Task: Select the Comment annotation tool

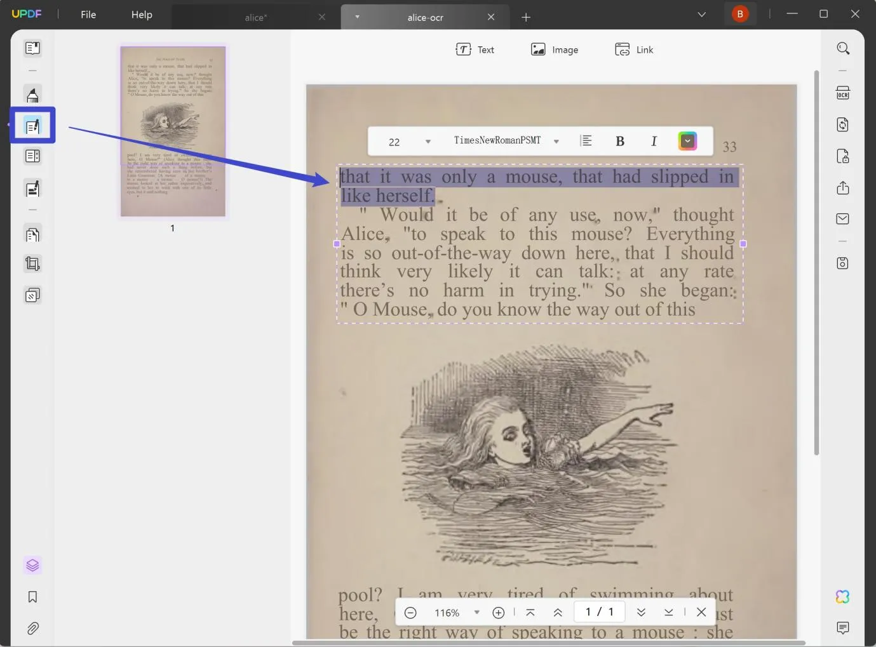Action: (32, 94)
